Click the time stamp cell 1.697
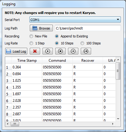The image size is (126, 132). (27, 94)
